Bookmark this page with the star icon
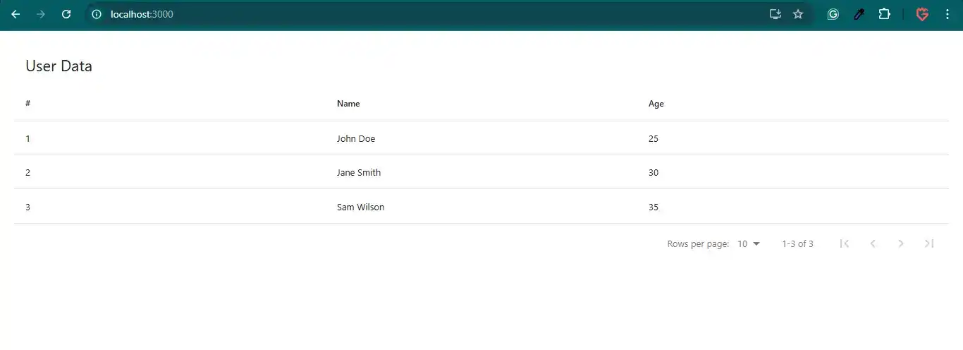The width and height of the screenshot is (963, 350). (798, 14)
